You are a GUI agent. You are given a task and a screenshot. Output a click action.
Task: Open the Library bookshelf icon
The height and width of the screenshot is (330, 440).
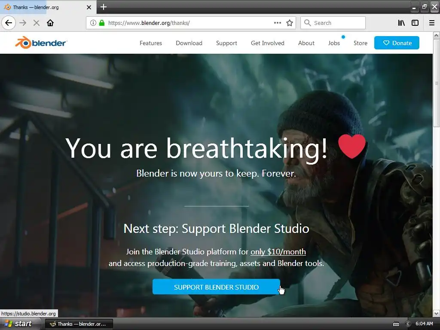pyautogui.click(x=401, y=23)
